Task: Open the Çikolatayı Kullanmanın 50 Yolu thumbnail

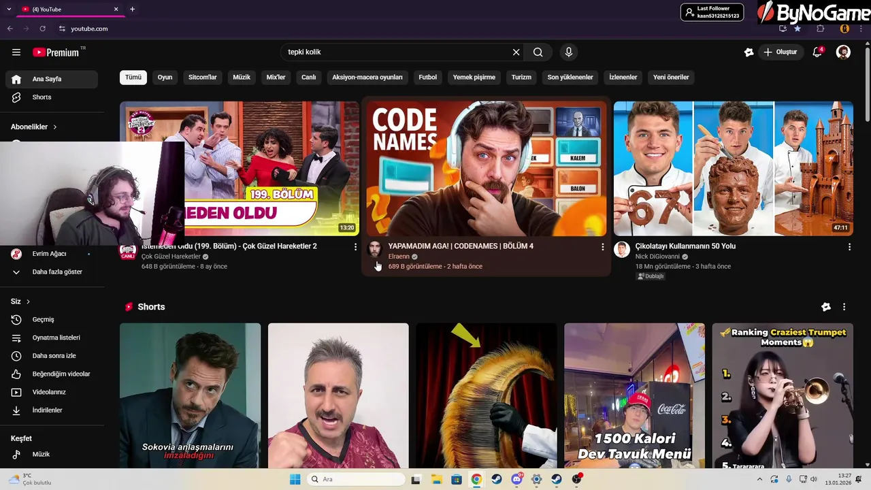Action: click(x=734, y=169)
